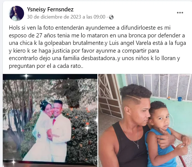Click the last line "preguntan por el a cada rato"
This screenshot has height=167, width=192.
point(46,66)
